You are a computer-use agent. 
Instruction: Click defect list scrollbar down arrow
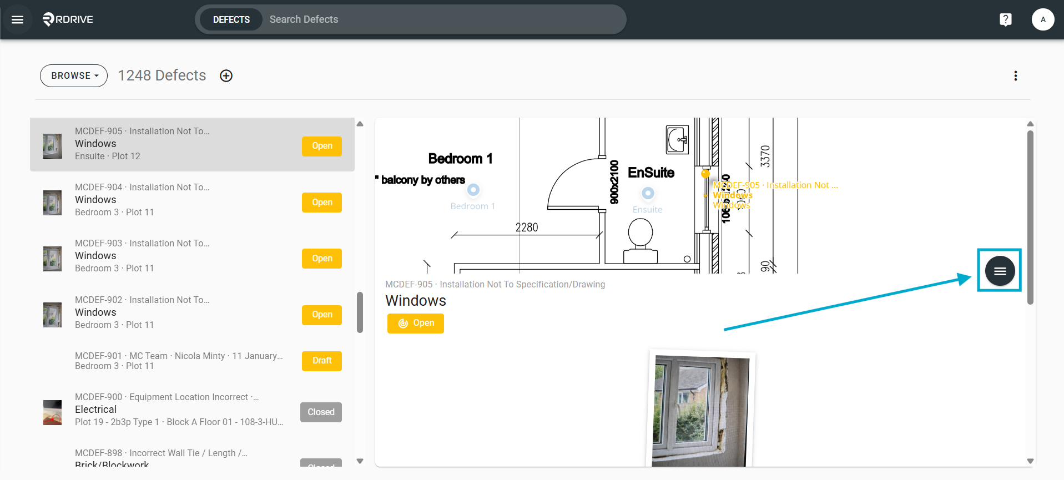360,461
